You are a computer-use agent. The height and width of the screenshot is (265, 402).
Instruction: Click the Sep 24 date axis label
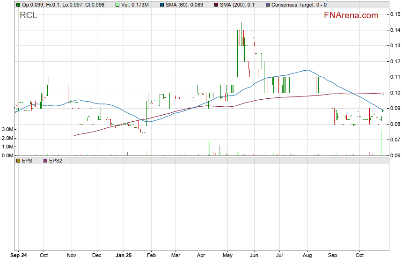[18, 256]
